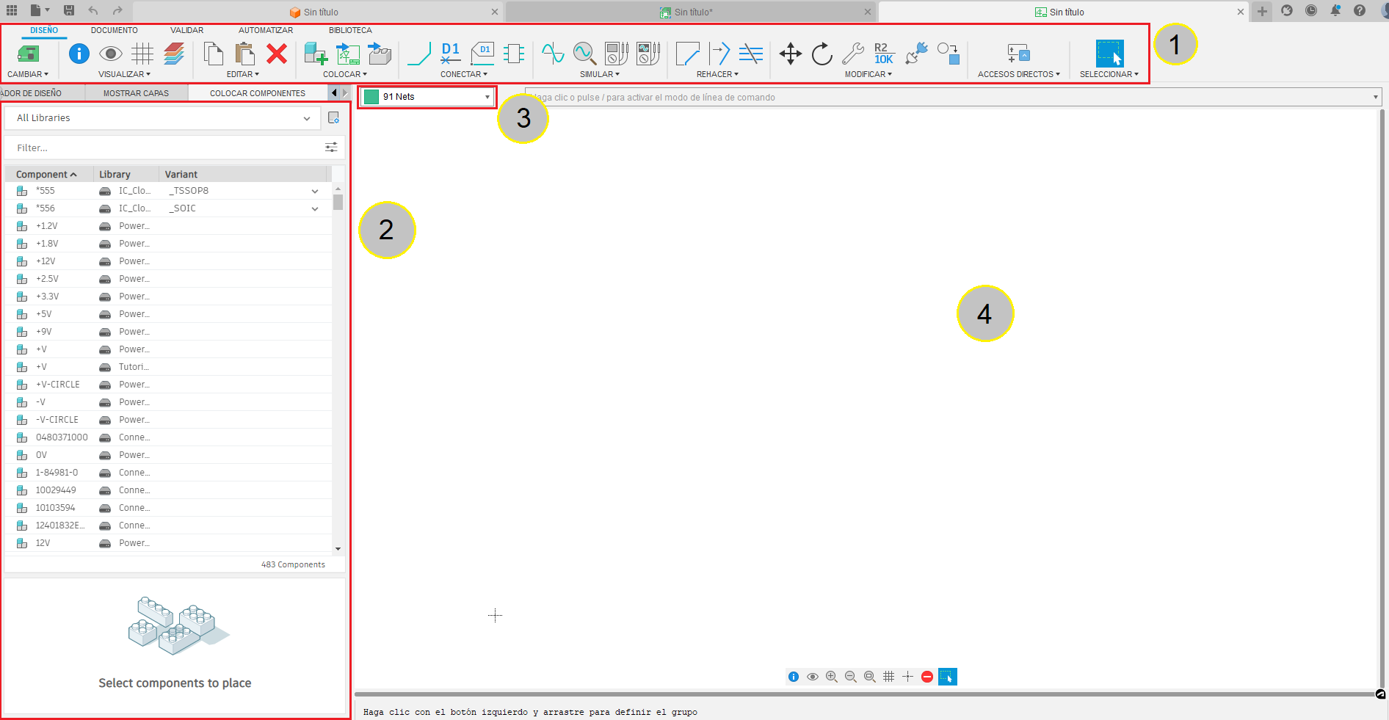This screenshot has height=720, width=1389.
Task: Open the Name D1 labeling tool
Action: coord(450,53)
